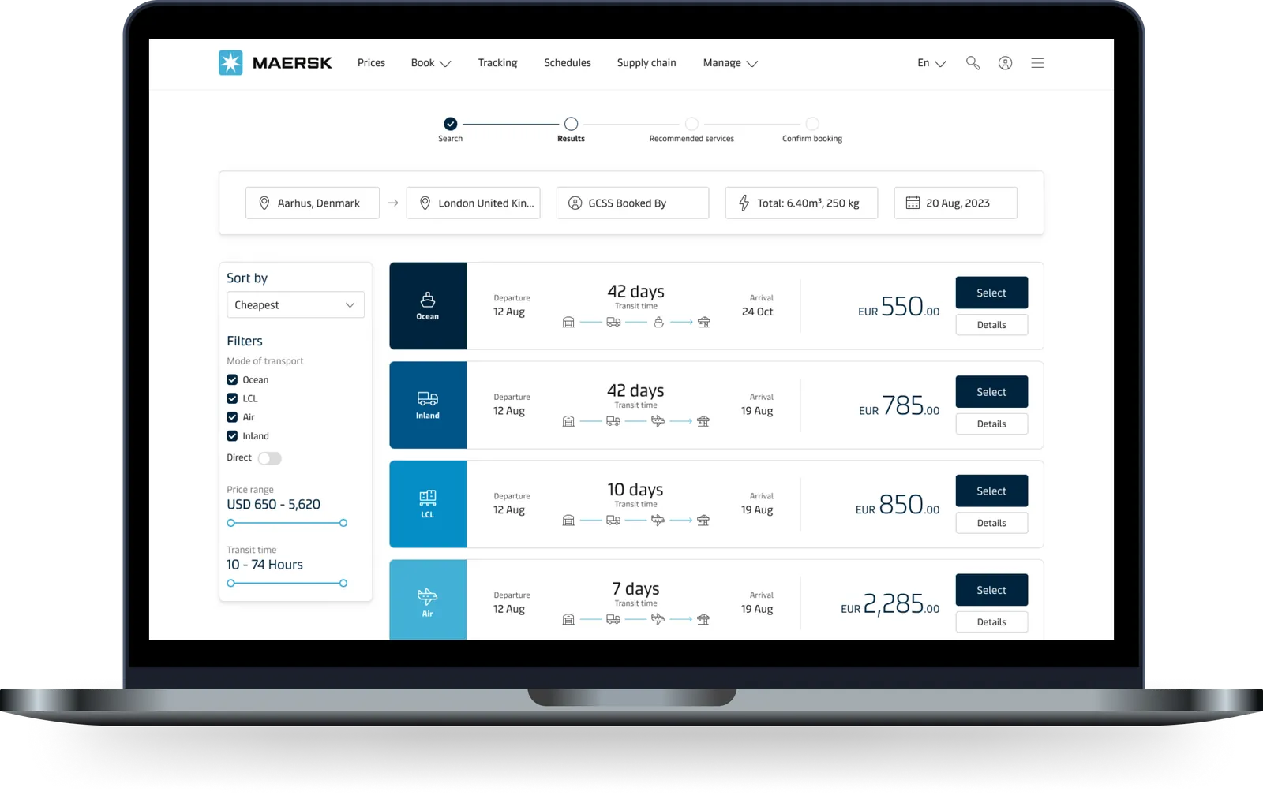View Details of EUR 2,285 offer
Viewport: 1263px width, 795px height.
991,622
